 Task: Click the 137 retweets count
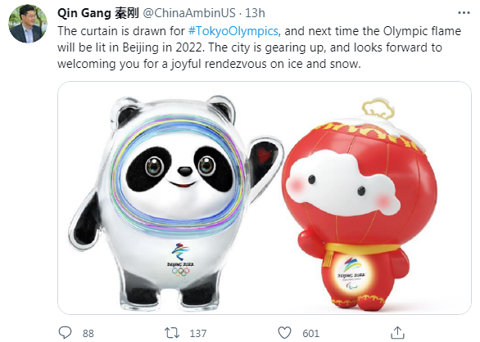pos(198,333)
